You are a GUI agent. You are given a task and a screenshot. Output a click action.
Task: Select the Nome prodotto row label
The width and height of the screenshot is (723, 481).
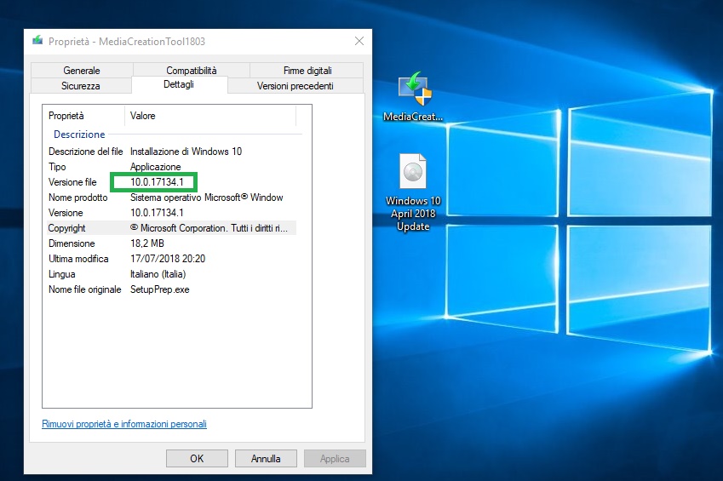coord(78,198)
